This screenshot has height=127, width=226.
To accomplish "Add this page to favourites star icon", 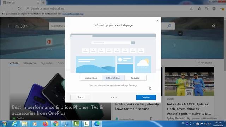I will pos(191,8).
